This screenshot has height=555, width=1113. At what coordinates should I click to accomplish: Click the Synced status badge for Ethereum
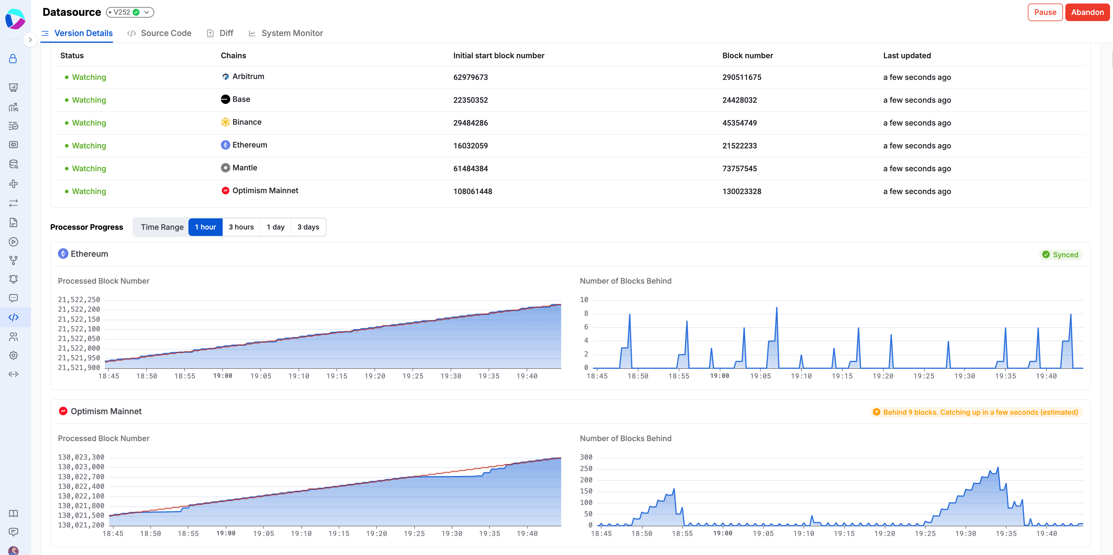[1060, 255]
